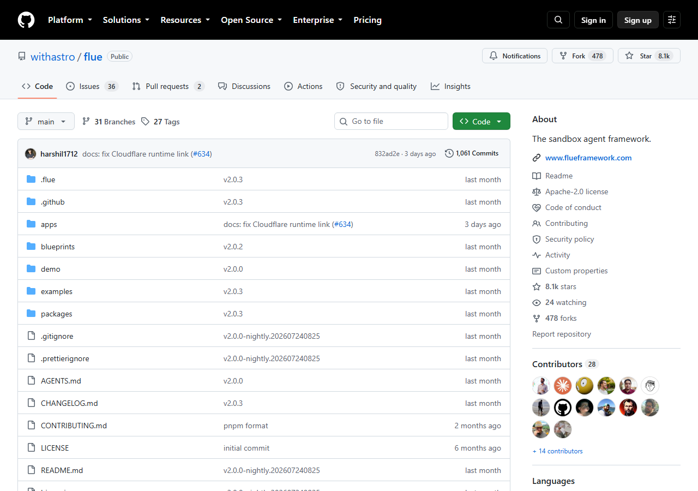Click the scale icon beside Apache-2.0 license
The width and height of the screenshot is (698, 491).
[537, 191]
